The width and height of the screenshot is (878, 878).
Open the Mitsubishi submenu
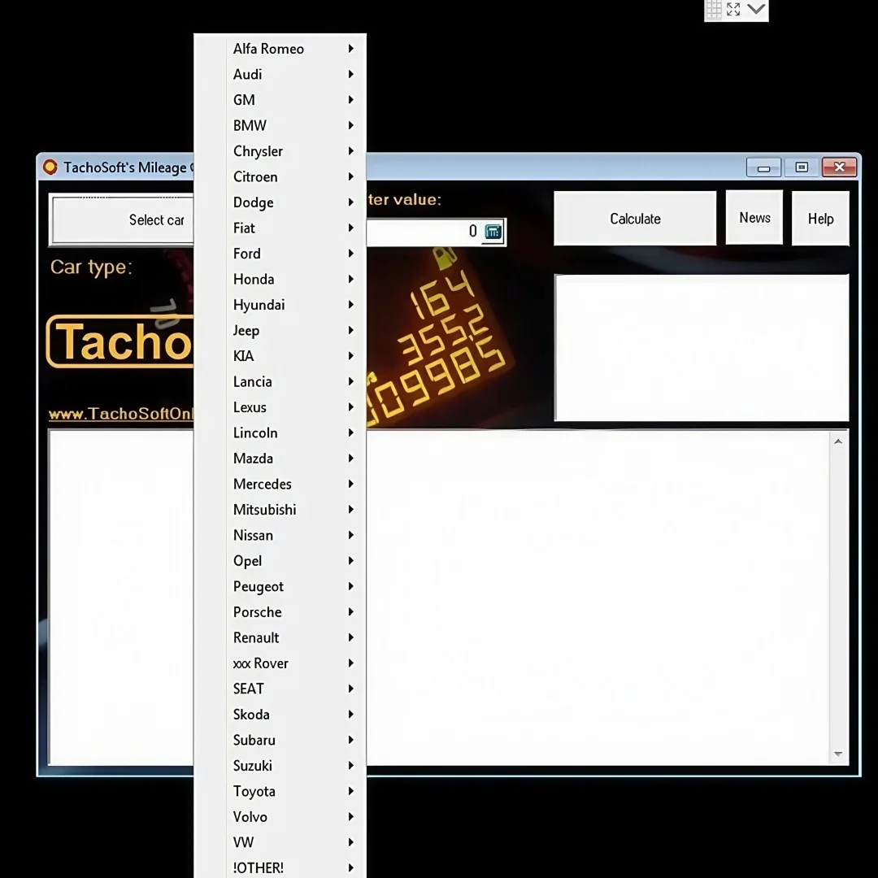point(280,510)
